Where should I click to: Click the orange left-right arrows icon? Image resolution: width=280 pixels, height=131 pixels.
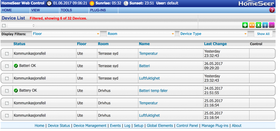[x=252, y=25]
